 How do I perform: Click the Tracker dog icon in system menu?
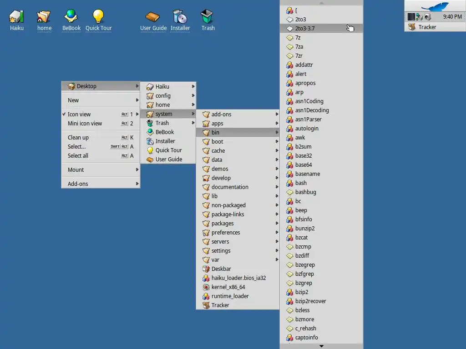(x=206, y=305)
